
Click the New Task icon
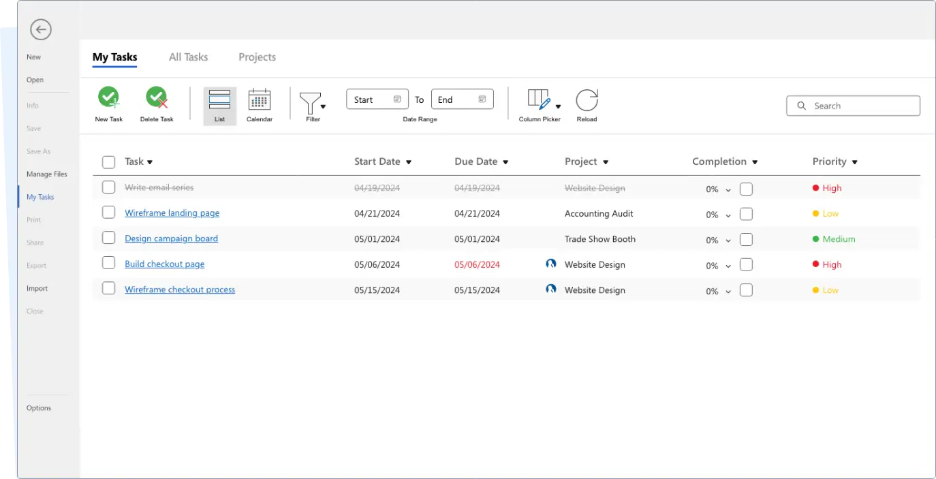coord(109,98)
